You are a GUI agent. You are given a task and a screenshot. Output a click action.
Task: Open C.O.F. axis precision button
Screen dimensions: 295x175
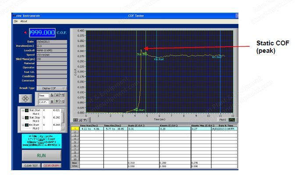[x=62, y=102]
